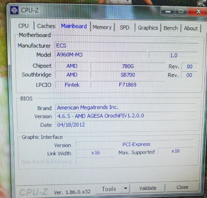Show the About tab
The width and height of the screenshot is (207, 198).
[x=191, y=28]
